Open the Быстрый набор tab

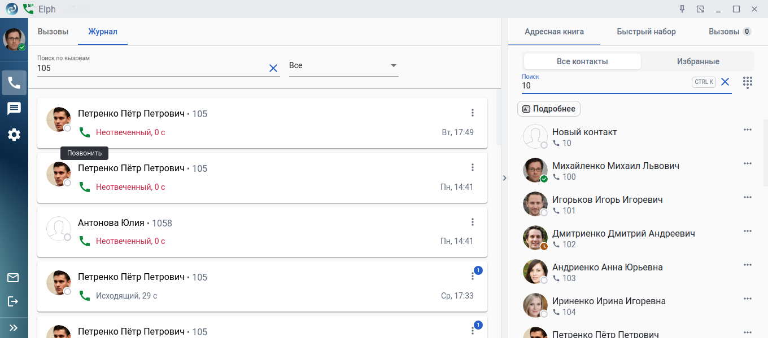click(646, 32)
